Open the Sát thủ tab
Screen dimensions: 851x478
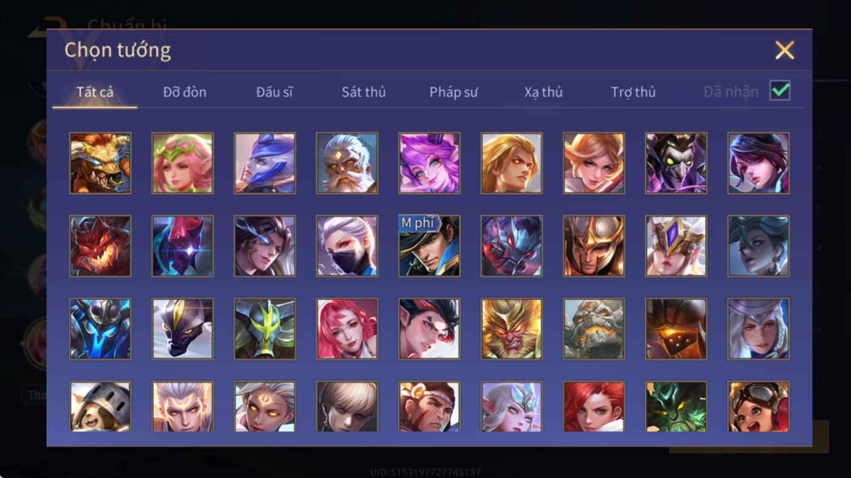click(x=363, y=92)
